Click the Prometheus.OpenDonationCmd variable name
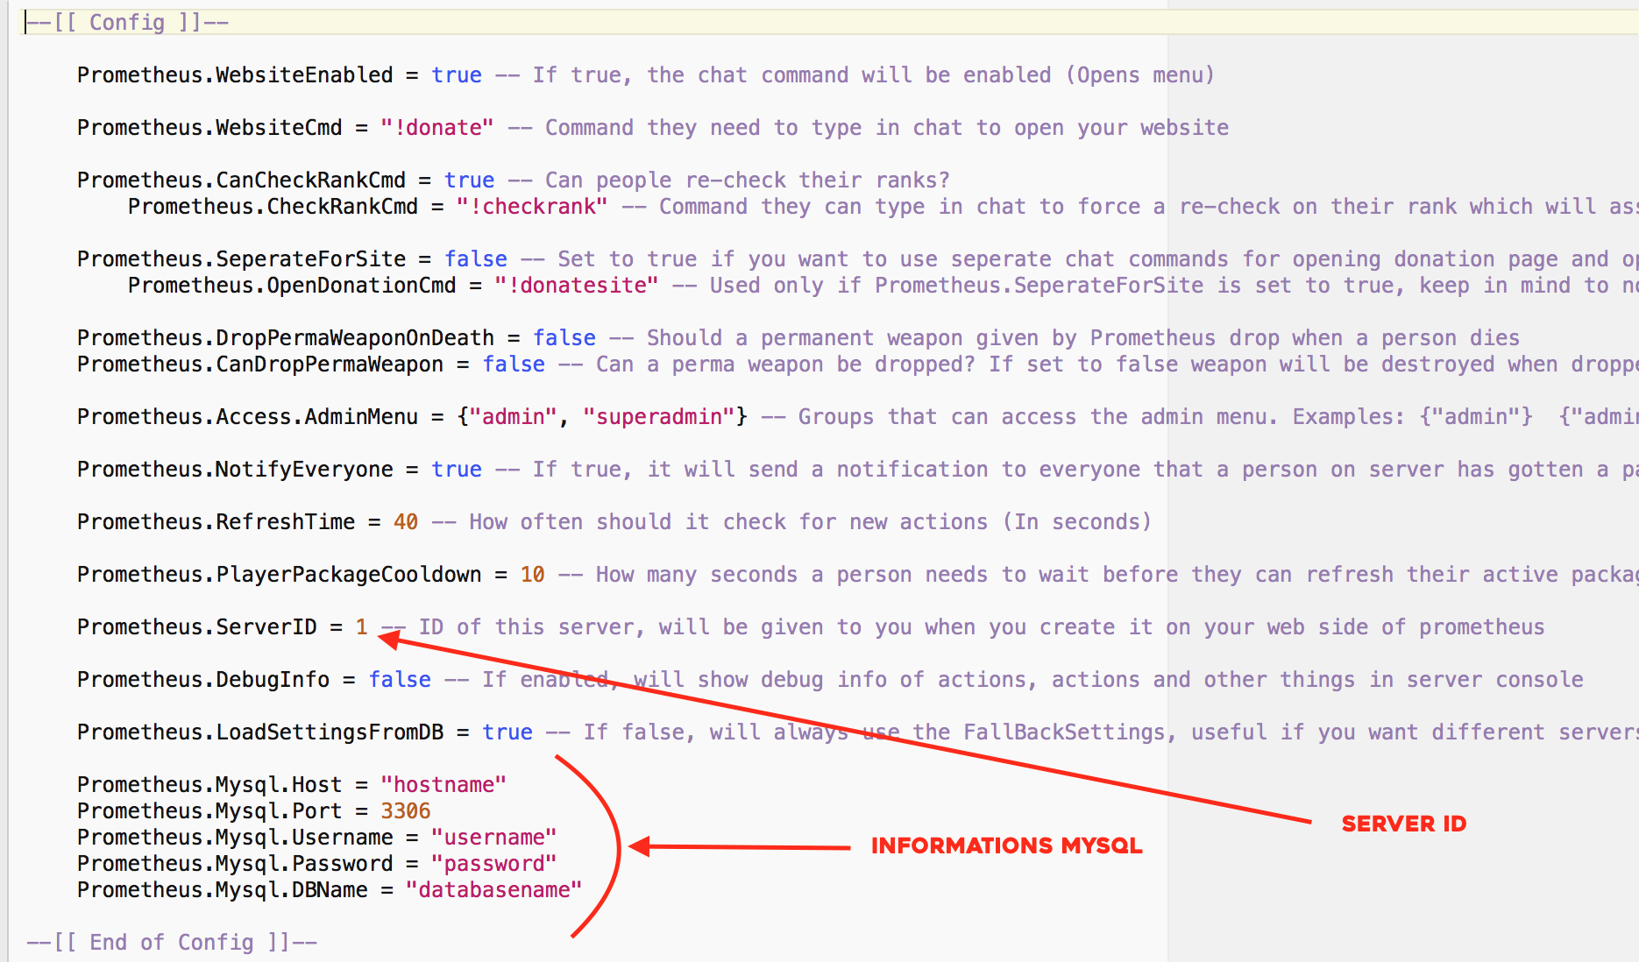 click(292, 286)
